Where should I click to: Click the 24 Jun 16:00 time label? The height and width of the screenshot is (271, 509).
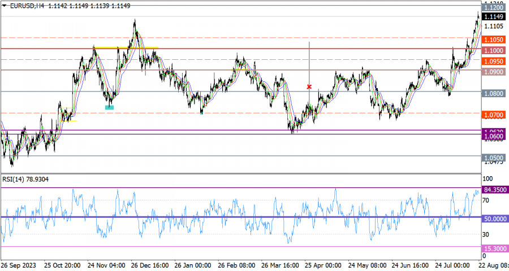[411, 265]
